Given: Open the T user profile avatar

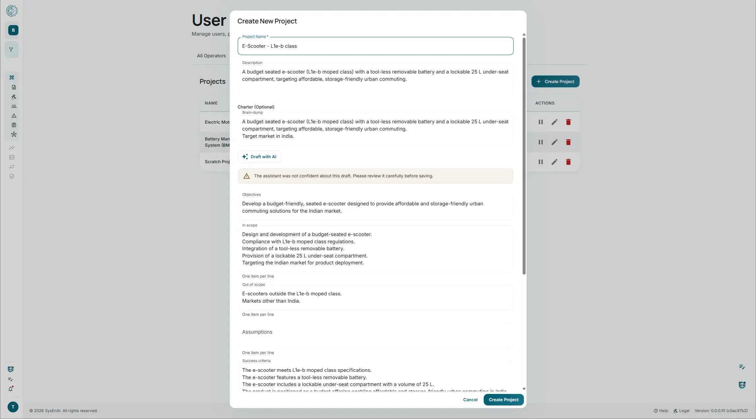Looking at the screenshot, I should click(x=13, y=407).
